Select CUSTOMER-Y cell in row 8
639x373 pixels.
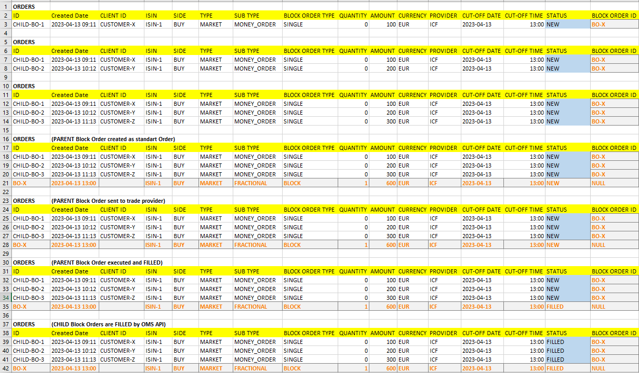click(x=122, y=68)
